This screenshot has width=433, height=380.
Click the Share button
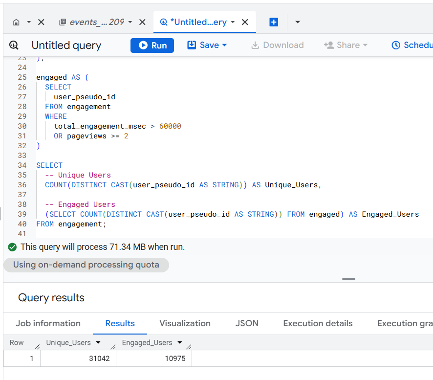[x=346, y=45]
